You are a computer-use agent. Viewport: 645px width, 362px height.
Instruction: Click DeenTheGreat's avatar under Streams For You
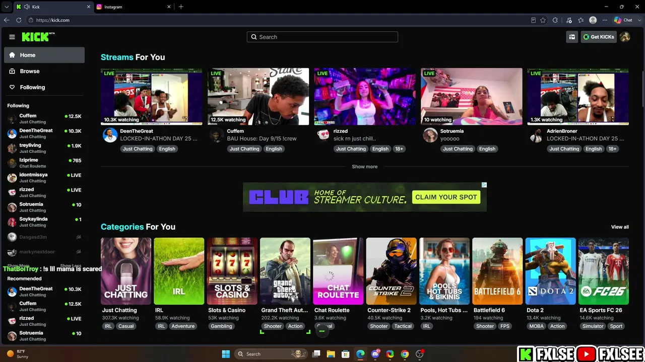click(110, 135)
